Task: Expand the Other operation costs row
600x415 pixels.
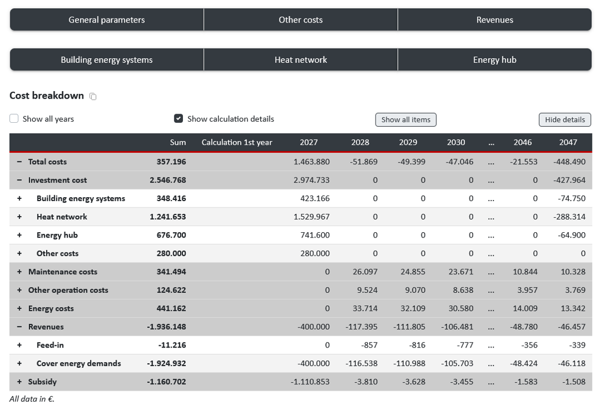Action: [x=19, y=290]
